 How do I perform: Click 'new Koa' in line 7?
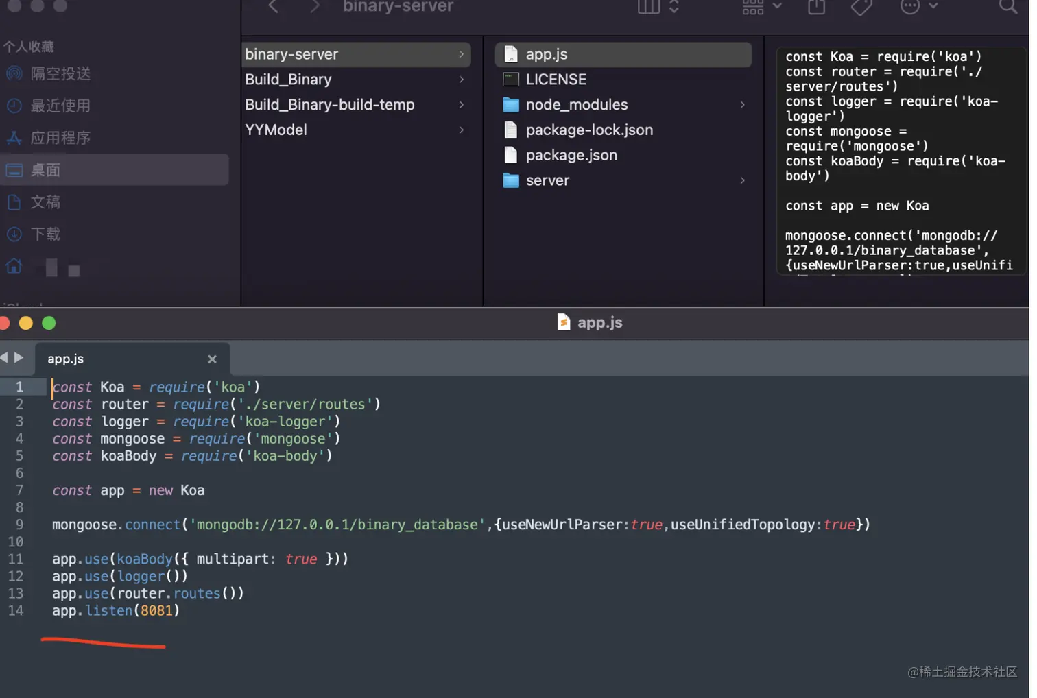click(176, 490)
